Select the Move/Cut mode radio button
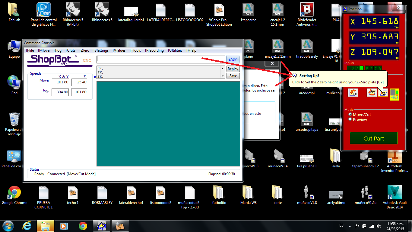This screenshot has width=412, height=232. [350, 114]
